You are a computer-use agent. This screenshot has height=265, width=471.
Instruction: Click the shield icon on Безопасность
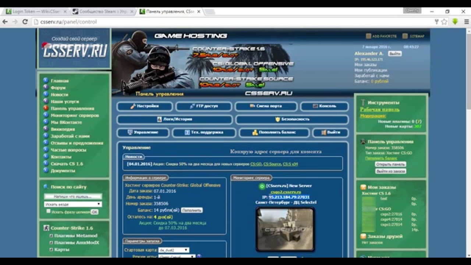[278, 119]
